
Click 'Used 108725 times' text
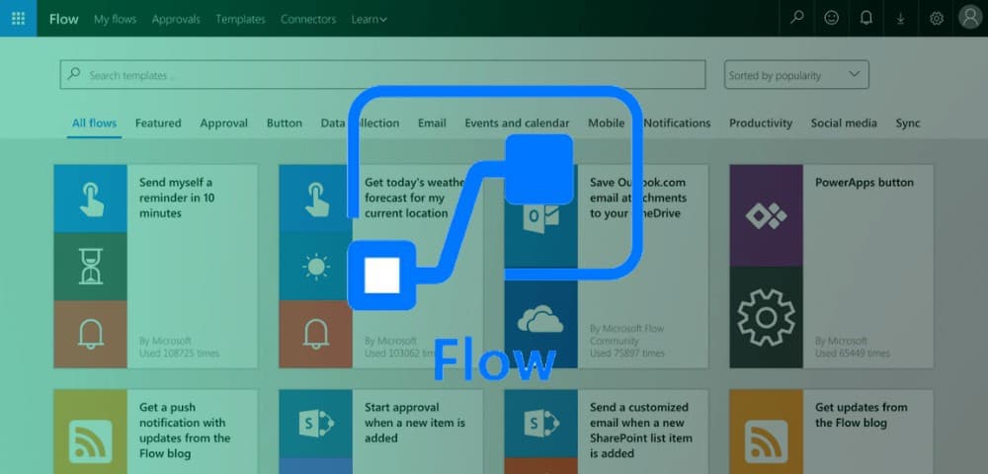click(x=180, y=354)
